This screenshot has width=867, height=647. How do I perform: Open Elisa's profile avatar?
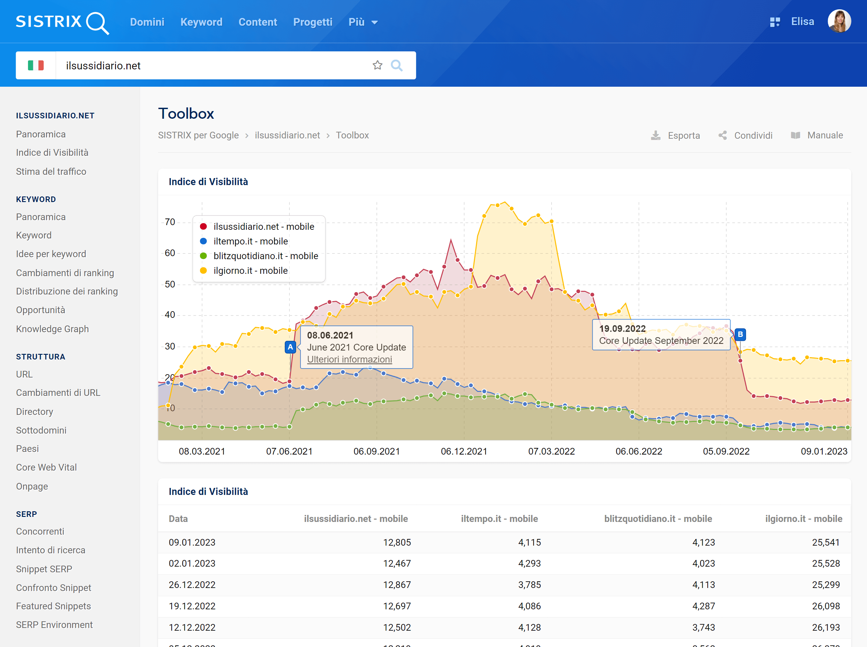tap(839, 21)
